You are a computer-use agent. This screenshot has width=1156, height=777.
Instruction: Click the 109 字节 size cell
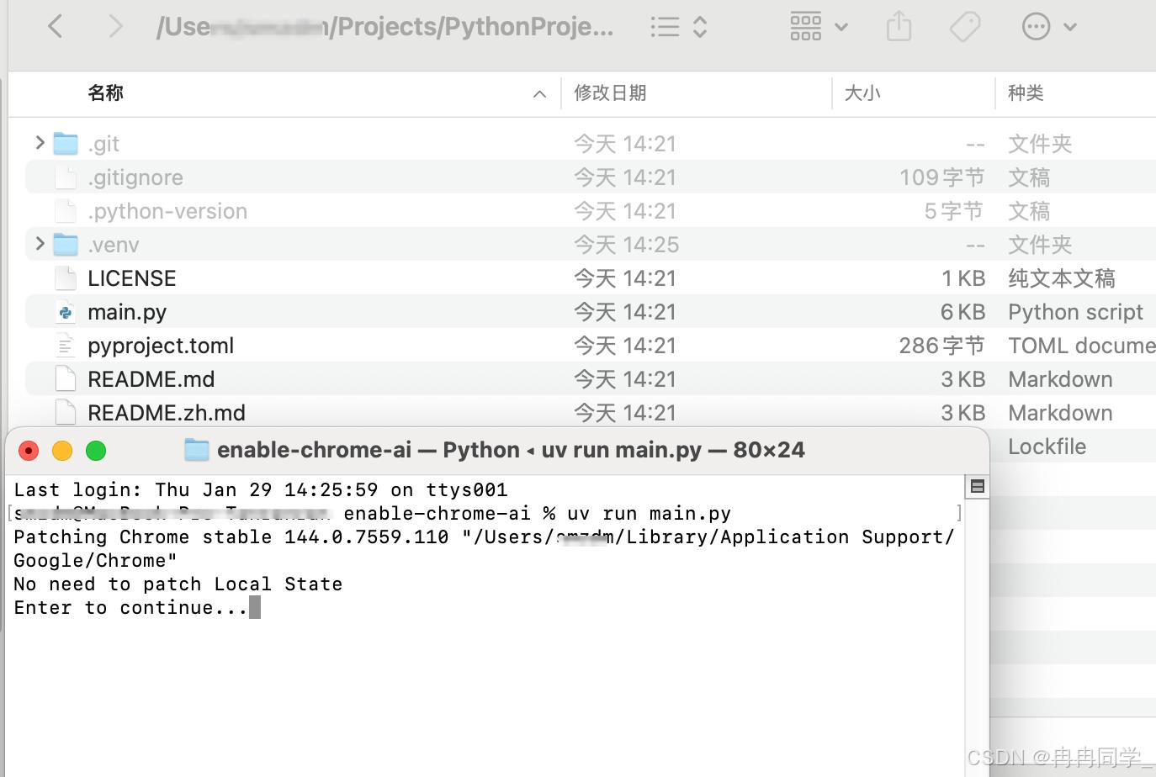coord(941,177)
